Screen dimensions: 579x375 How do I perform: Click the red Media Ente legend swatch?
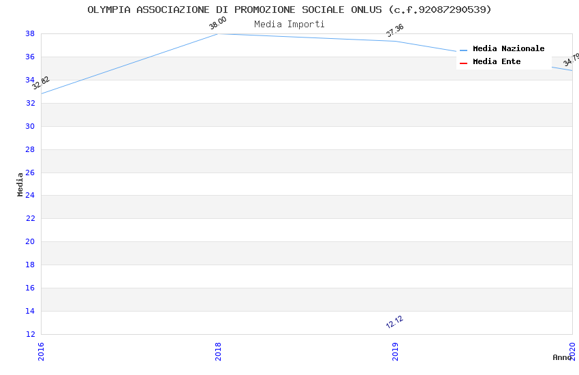463,63
